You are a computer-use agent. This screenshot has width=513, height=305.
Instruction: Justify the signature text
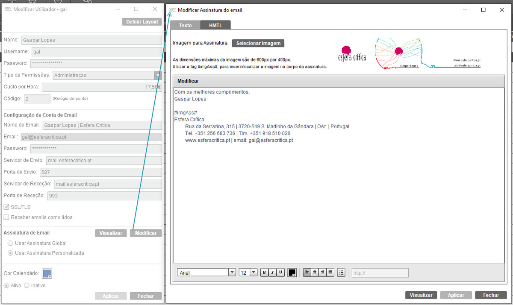tap(330, 273)
